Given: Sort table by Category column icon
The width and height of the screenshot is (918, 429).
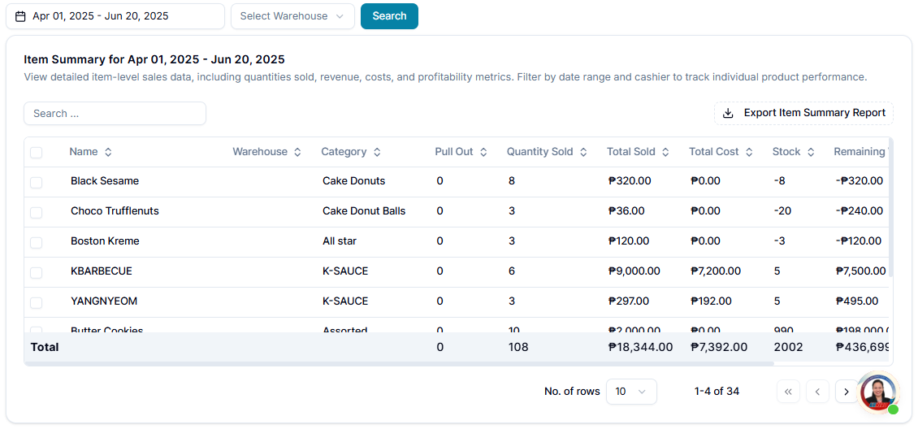Looking at the screenshot, I should 377,152.
